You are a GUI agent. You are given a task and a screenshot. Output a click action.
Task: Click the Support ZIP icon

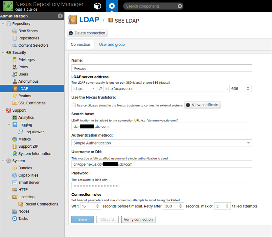[x=15, y=146]
